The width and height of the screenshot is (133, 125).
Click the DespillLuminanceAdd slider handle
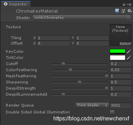pos(63,95)
